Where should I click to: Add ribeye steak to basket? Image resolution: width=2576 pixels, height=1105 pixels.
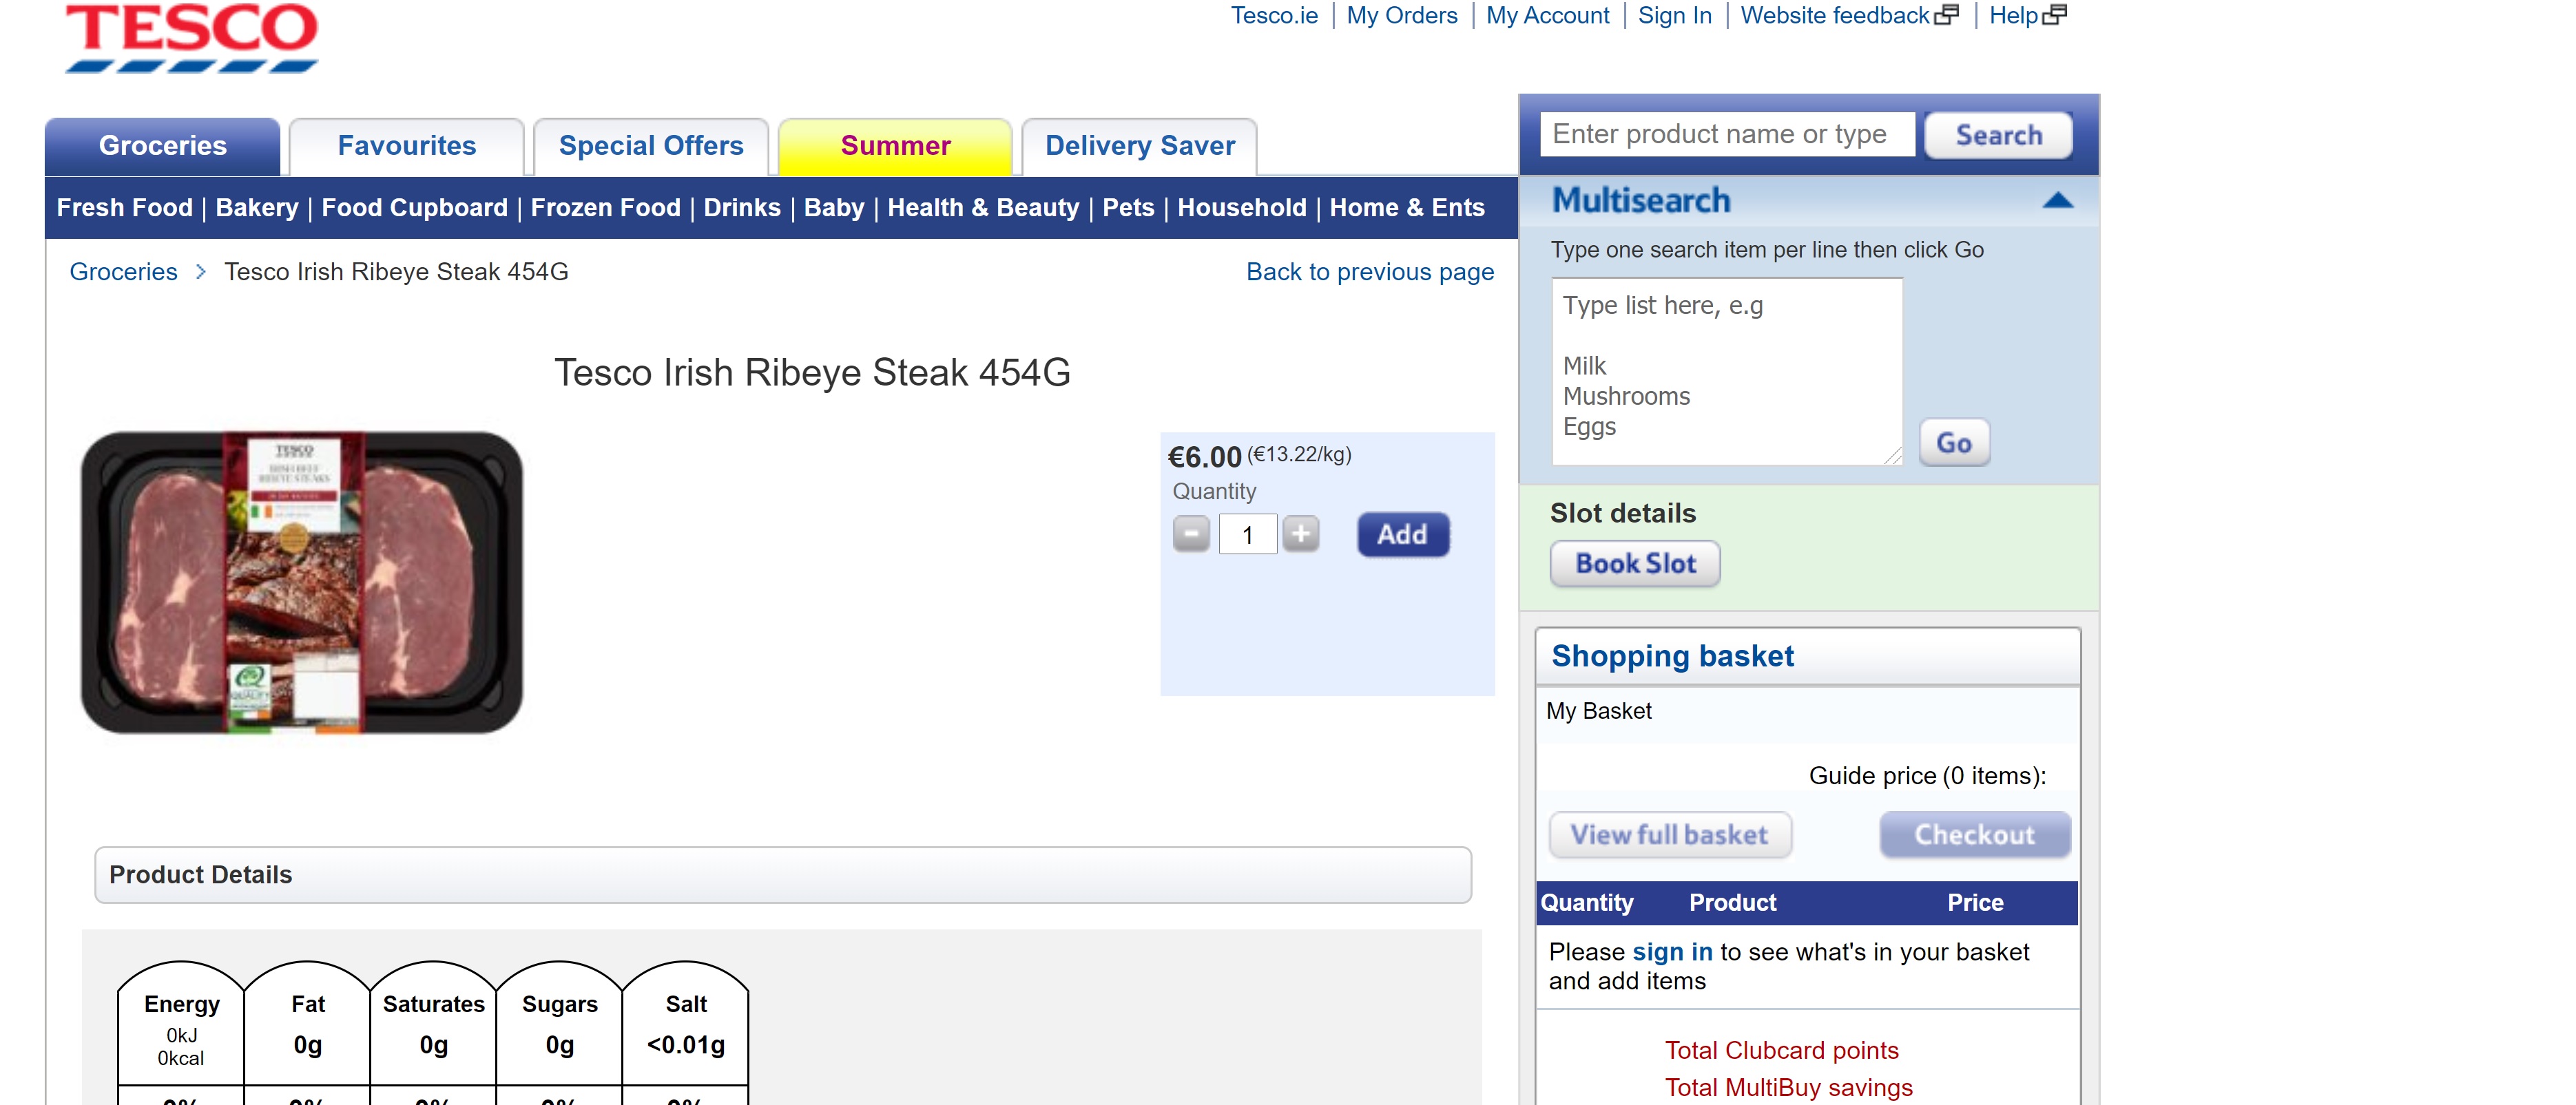pyautogui.click(x=1403, y=534)
